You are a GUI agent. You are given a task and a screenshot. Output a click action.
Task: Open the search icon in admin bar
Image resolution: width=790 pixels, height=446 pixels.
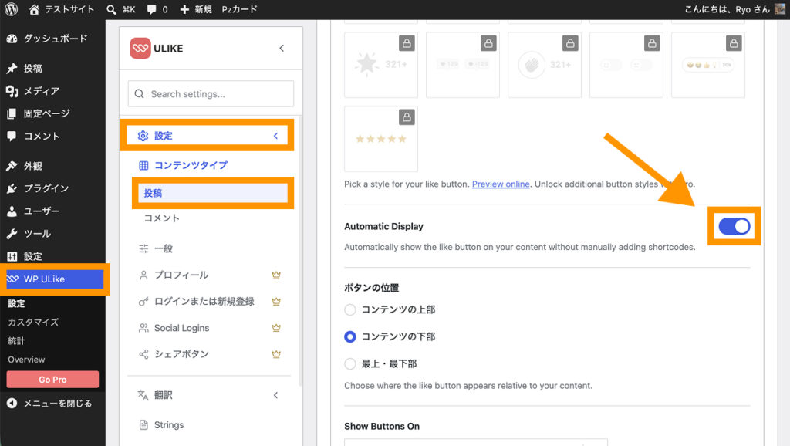pos(111,9)
